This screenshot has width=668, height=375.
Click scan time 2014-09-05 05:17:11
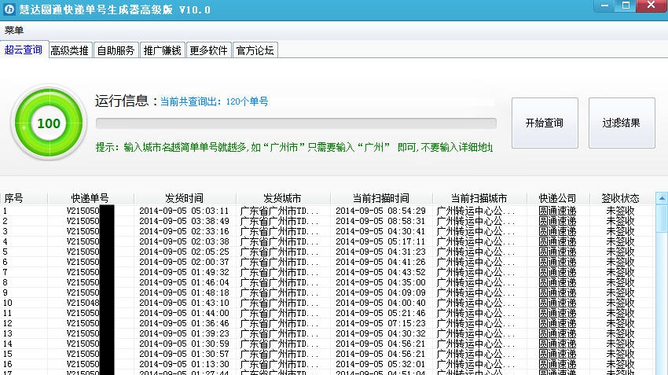tap(380, 241)
